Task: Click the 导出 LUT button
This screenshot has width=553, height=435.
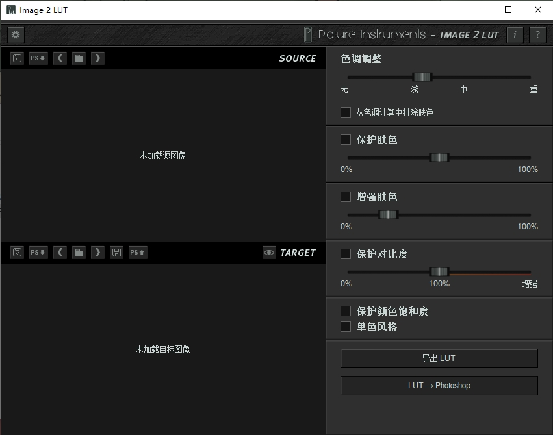Action: 439,358
